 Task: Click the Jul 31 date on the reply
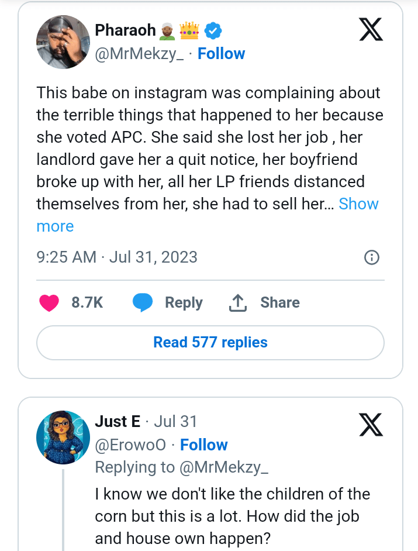tap(175, 422)
